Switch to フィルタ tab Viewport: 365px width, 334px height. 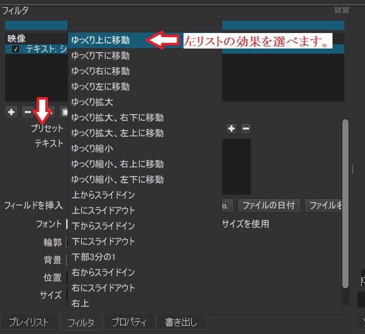click(81, 323)
